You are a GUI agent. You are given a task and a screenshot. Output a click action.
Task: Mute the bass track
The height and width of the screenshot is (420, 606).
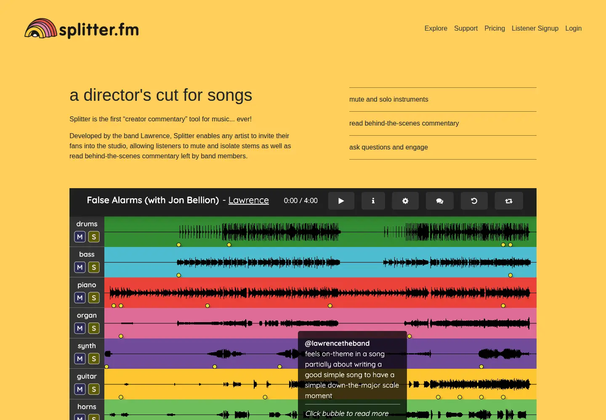80,267
